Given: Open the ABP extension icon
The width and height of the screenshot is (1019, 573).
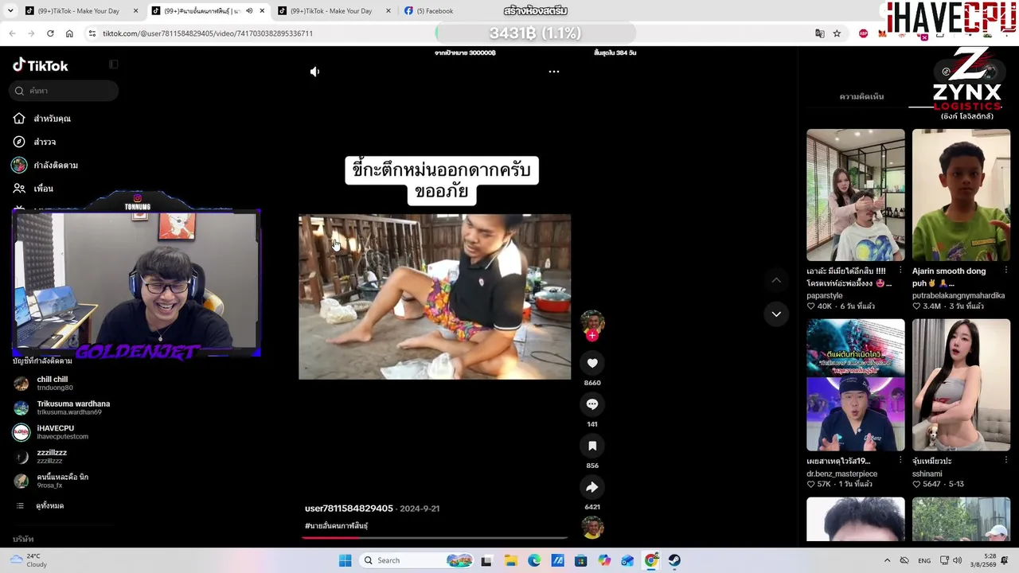Looking at the screenshot, I should tap(864, 33).
